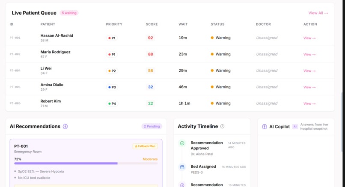Click the 2 Pending badge
Screen dimensions: 345x187
point(152,126)
